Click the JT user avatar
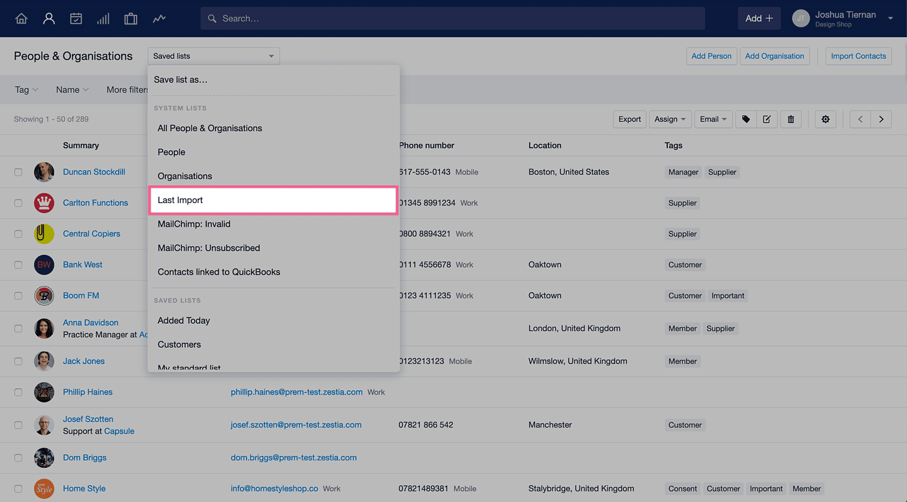This screenshot has width=907, height=502. [801, 19]
